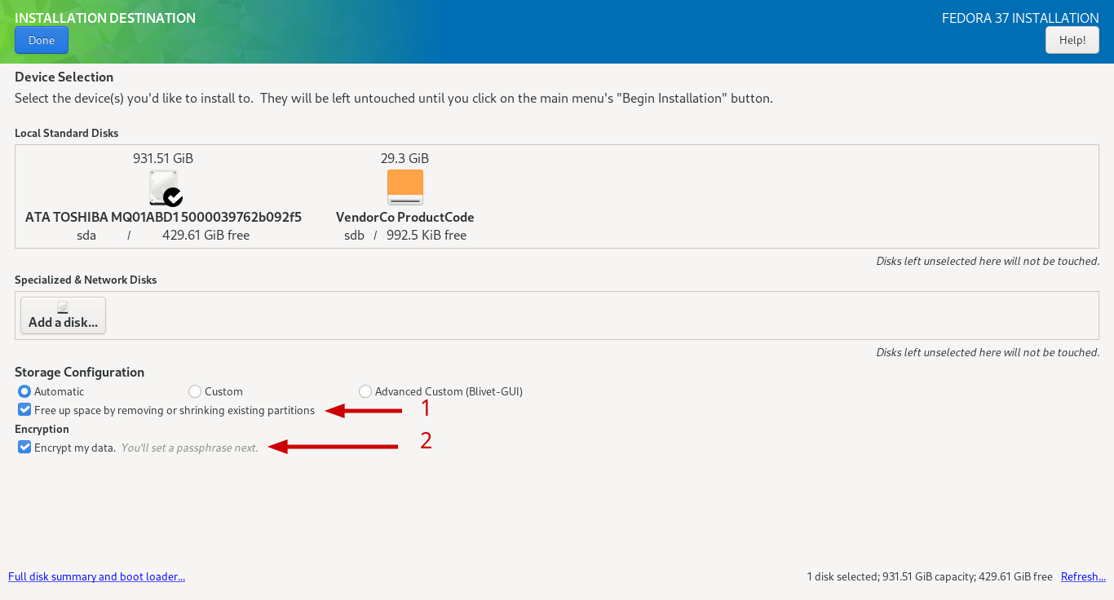Click the Refresh... link
This screenshot has width=1114, height=600.
1083,576
